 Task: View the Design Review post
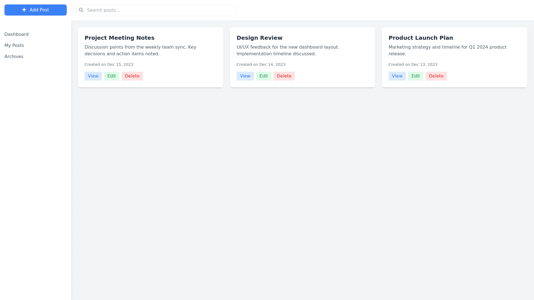click(245, 76)
